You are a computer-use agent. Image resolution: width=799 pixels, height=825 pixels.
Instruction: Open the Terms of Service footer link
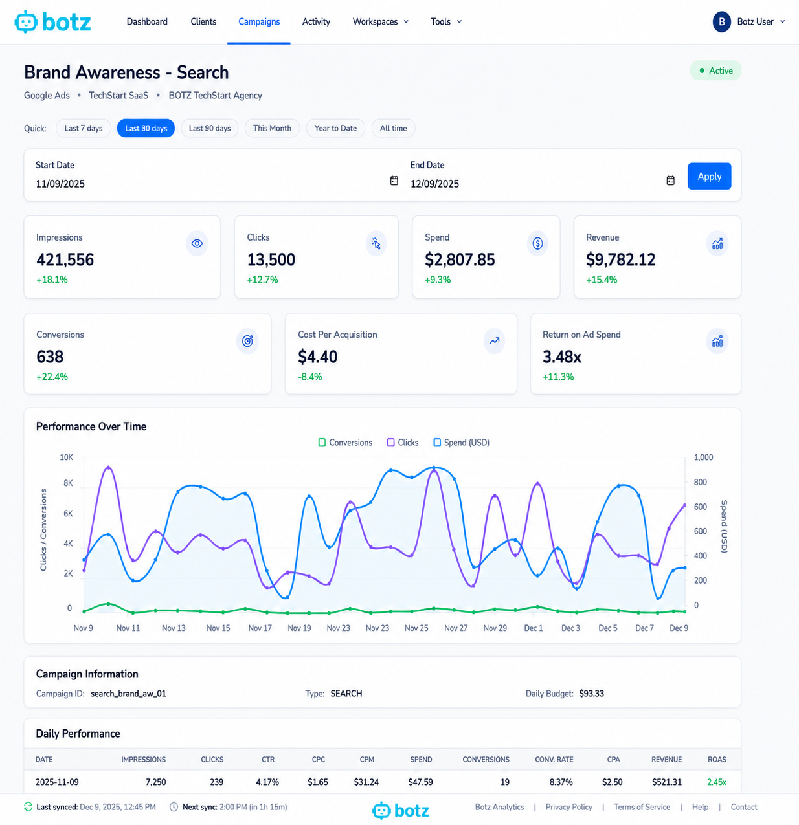pyautogui.click(x=642, y=807)
